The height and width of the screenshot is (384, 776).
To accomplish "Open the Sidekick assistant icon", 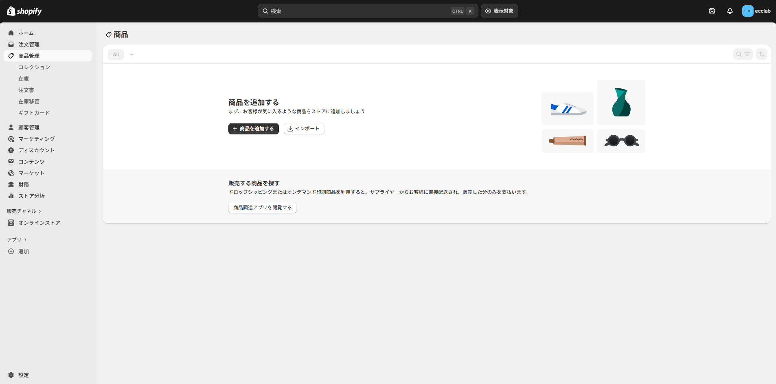I will click(712, 11).
